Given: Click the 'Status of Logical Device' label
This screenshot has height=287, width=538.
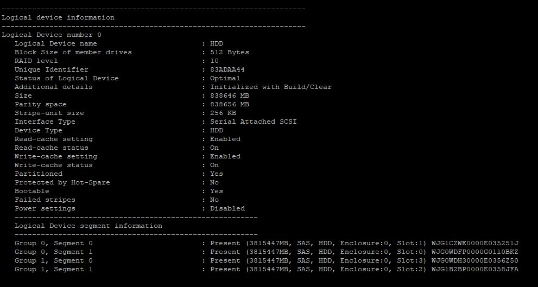Looking at the screenshot, I should 67,78.
